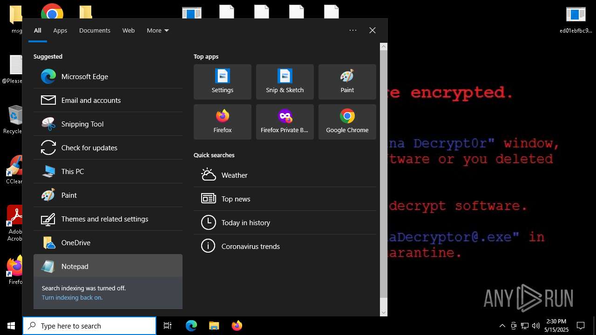Select the Recycle Bin desktop icon
Image resolution: width=596 pixels, height=335 pixels.
[x=13, y=120]
